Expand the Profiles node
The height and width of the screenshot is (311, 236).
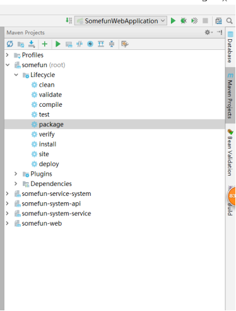click(8, 55)
